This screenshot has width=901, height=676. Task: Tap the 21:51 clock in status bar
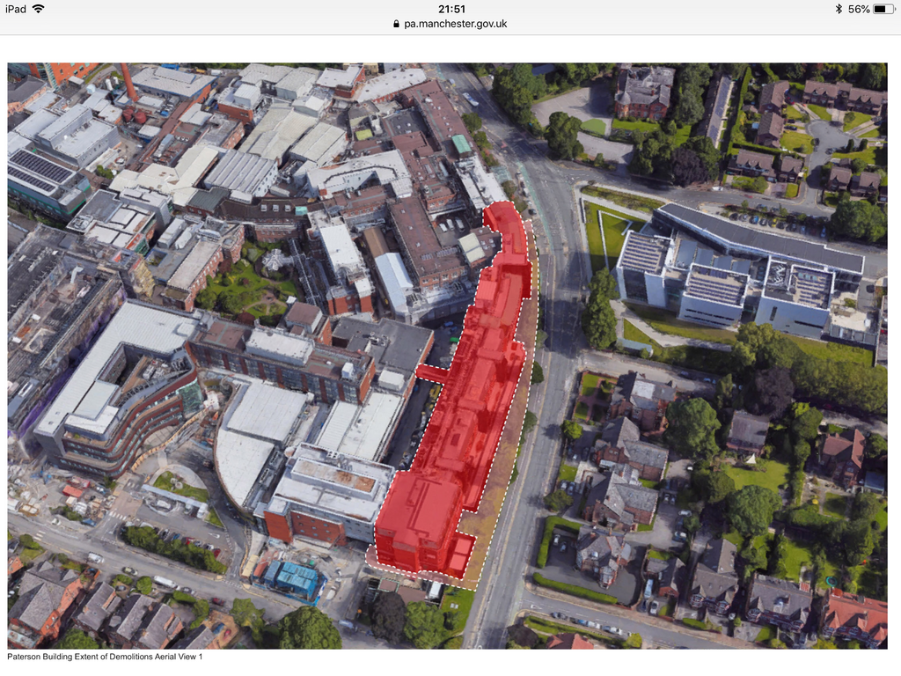[x=451, y=9]
